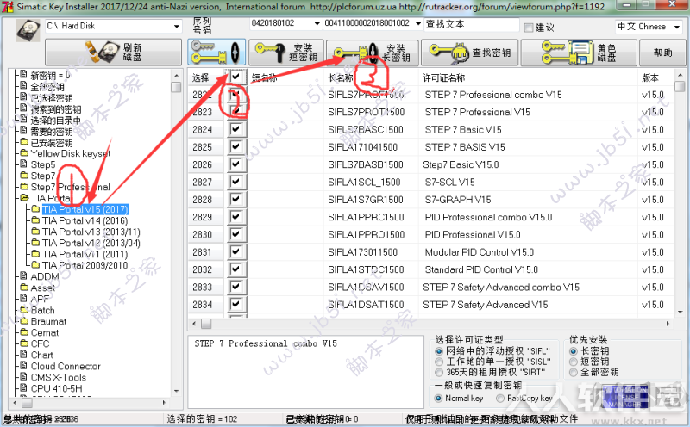Toggle the checkbox for row 2834
Viewport: 690px width, 427px height.
pos(235,304)
